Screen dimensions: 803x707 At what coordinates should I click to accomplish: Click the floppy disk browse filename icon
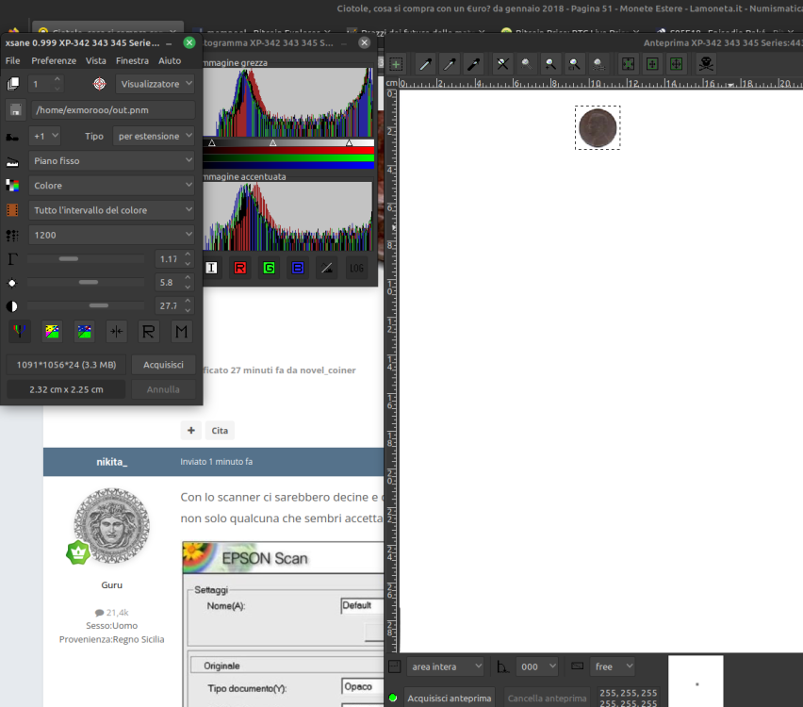point(15,110)
